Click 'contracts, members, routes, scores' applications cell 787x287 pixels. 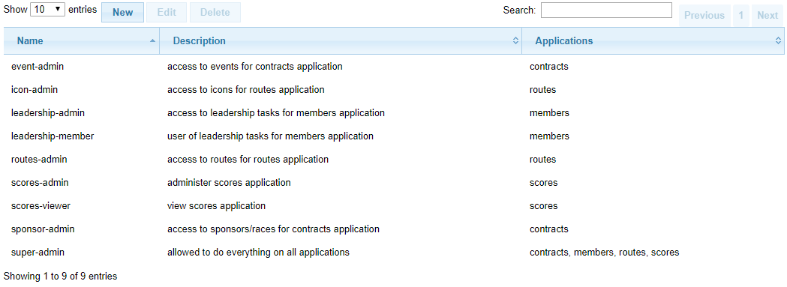click(604, 253)
